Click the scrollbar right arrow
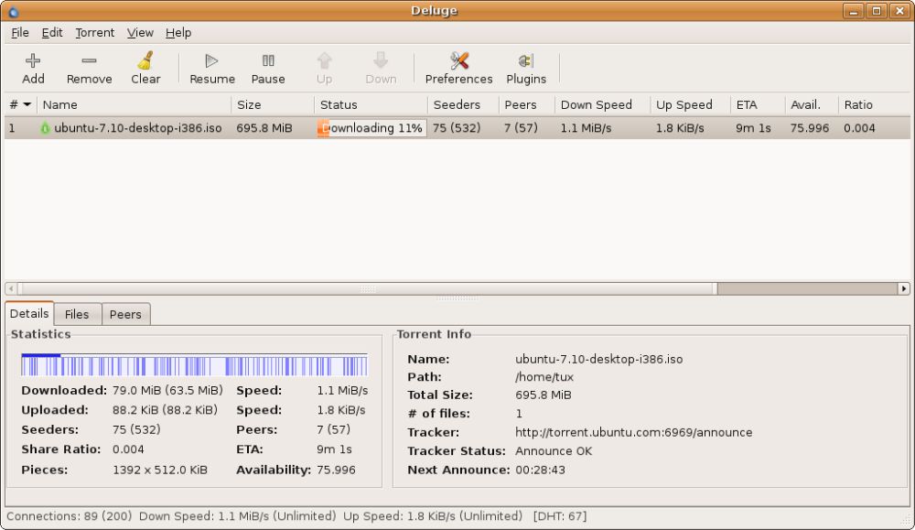The height and width of the screenshot is (530, 915). [904, 288]
